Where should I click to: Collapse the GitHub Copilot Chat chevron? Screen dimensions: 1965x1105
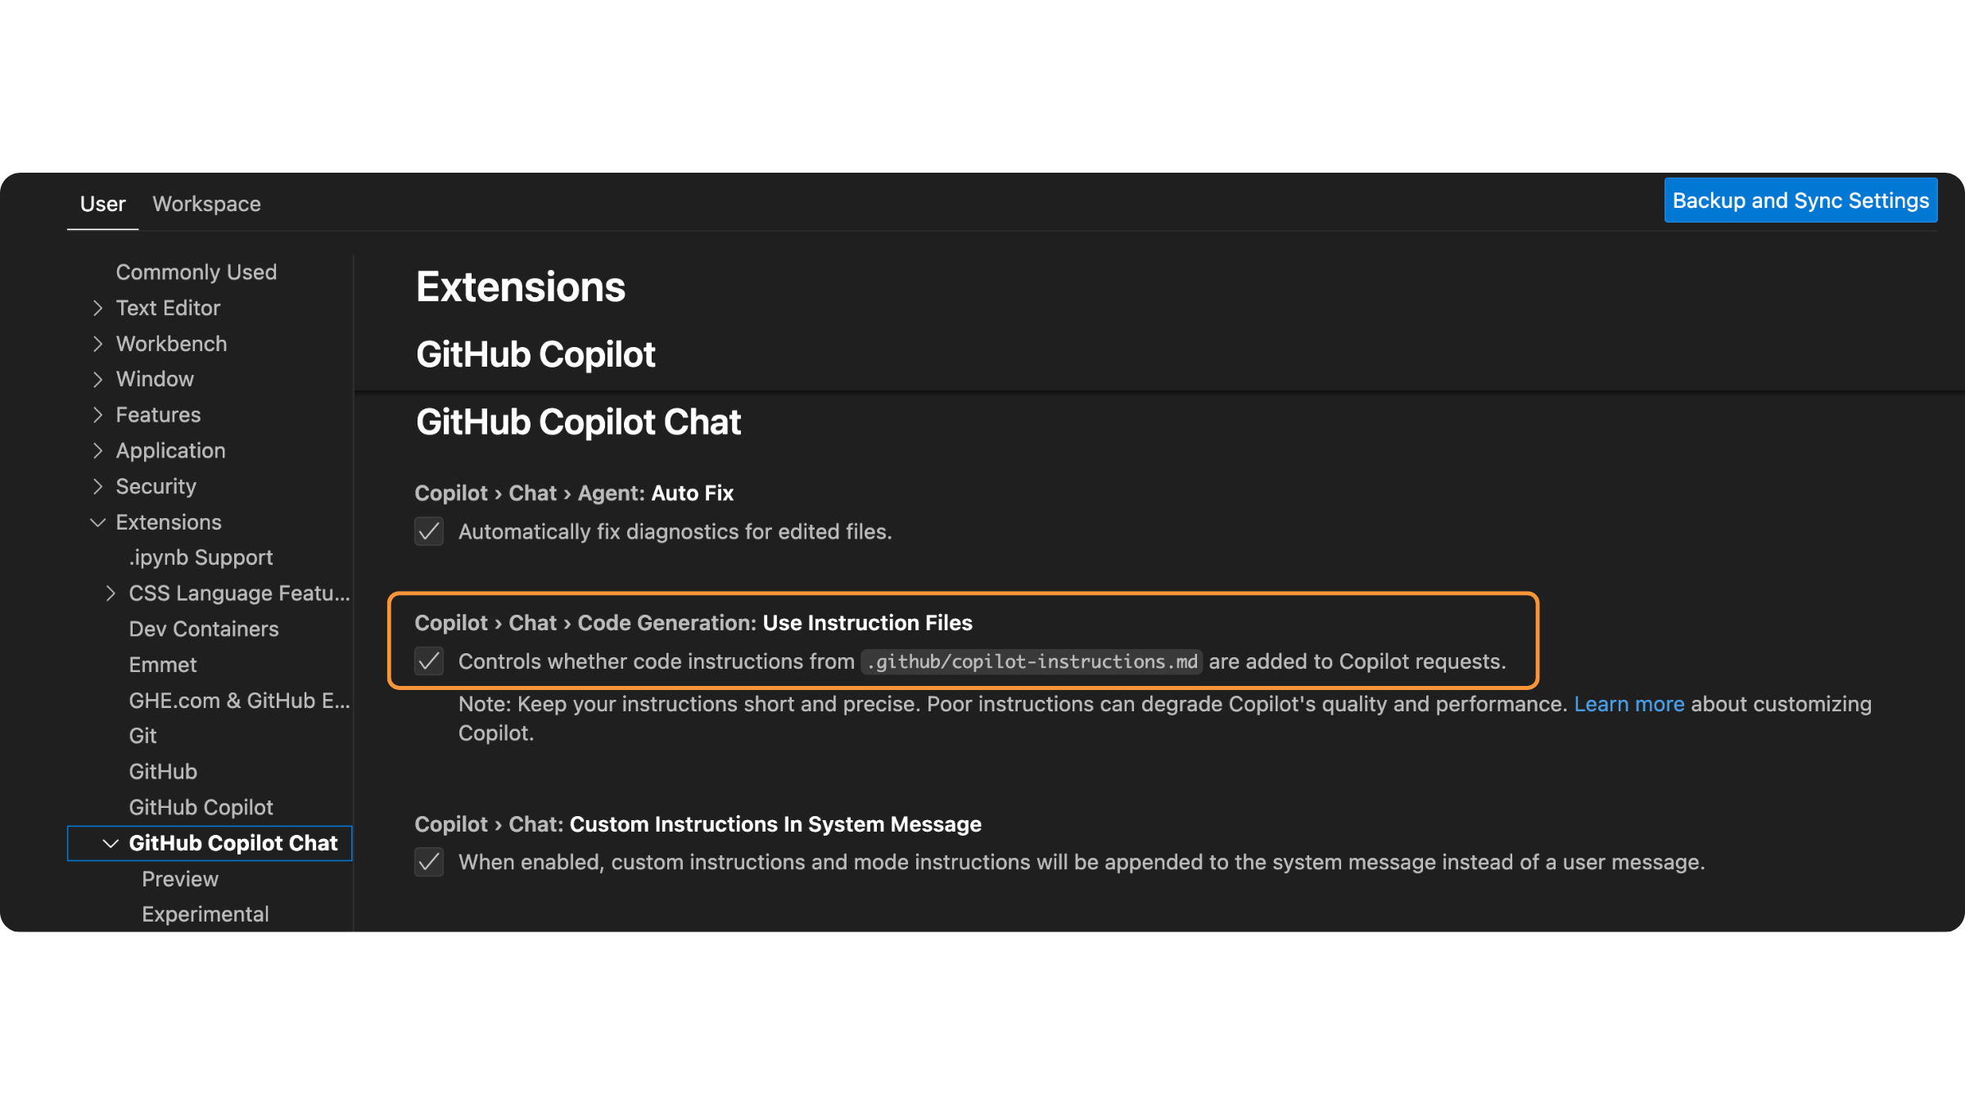pos(111,843)
